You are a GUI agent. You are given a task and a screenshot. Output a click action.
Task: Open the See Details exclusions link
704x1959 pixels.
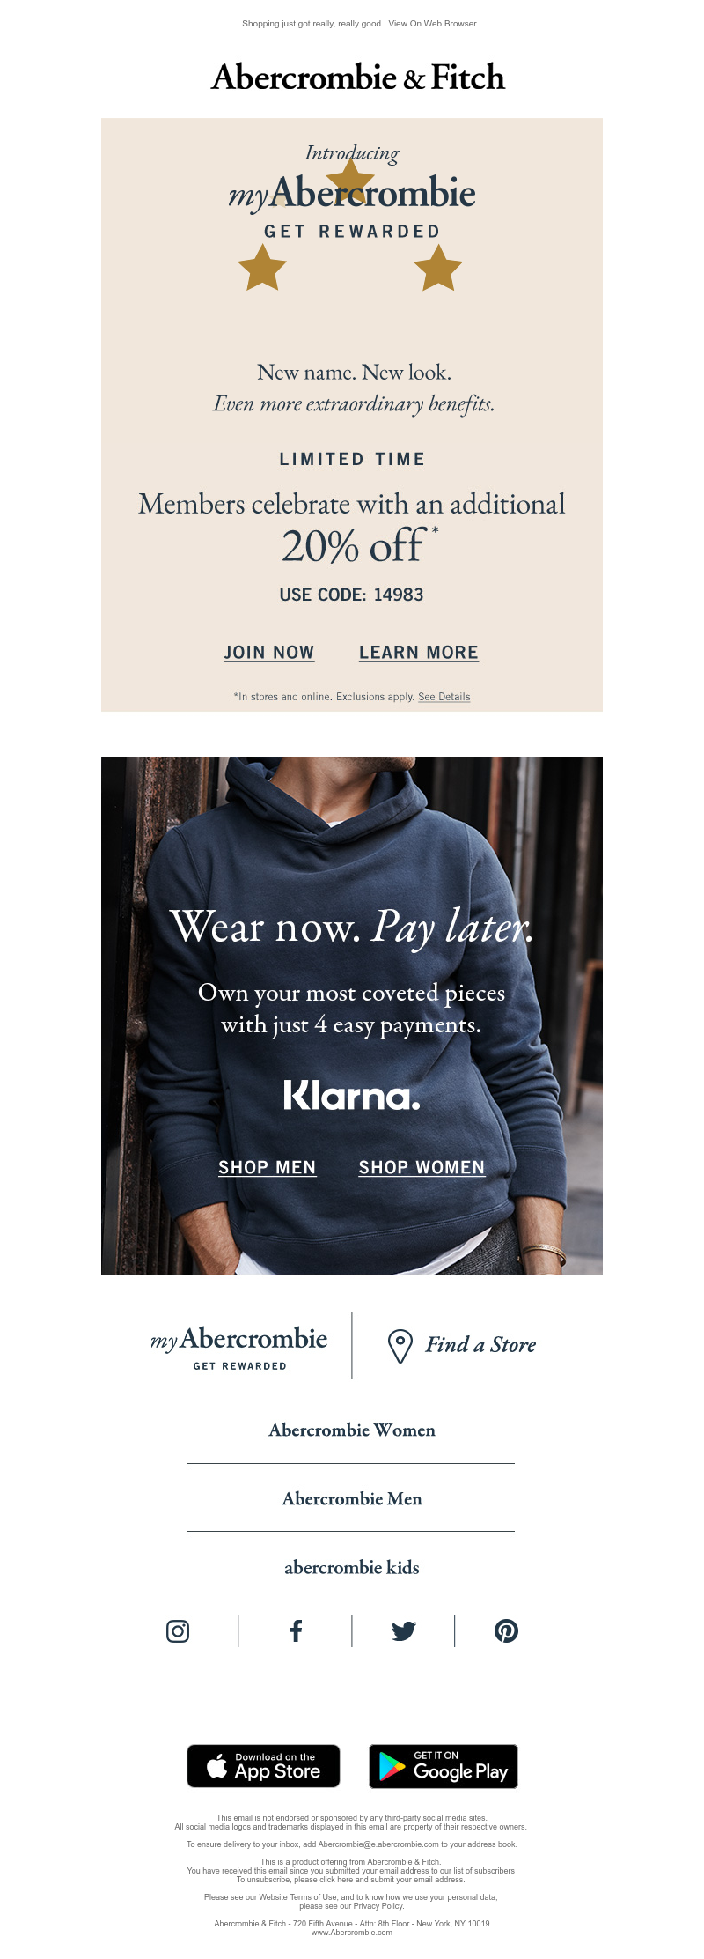pos(444,697)
